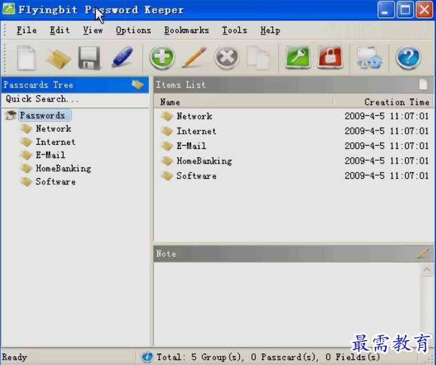Image resolution: width=436 pixels, height=365 pixels.
Task: Select Internet in the Passcards Tree
Action: [x=55, y=142]
